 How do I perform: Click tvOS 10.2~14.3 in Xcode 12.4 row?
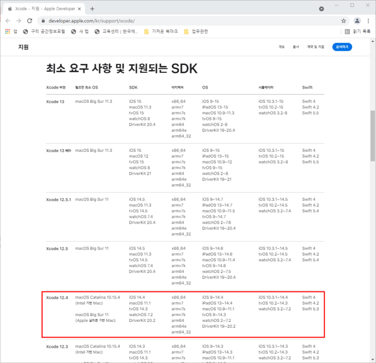[273, 303]
